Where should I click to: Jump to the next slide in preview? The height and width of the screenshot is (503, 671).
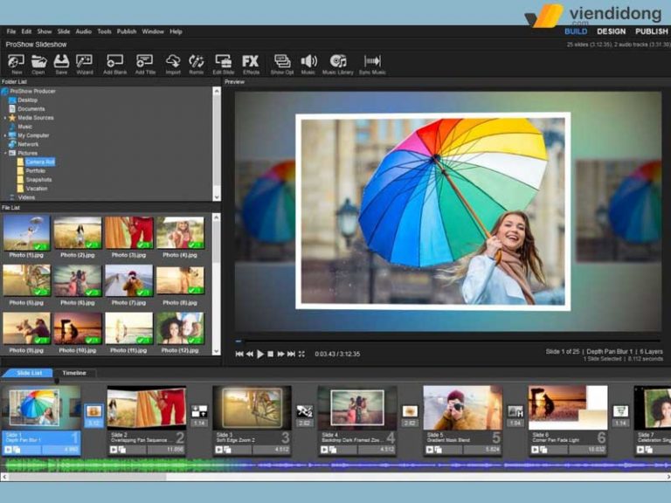click(291, 354)
